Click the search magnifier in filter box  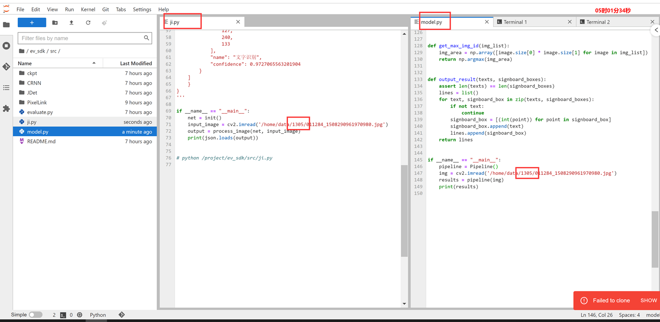[146, 38]
